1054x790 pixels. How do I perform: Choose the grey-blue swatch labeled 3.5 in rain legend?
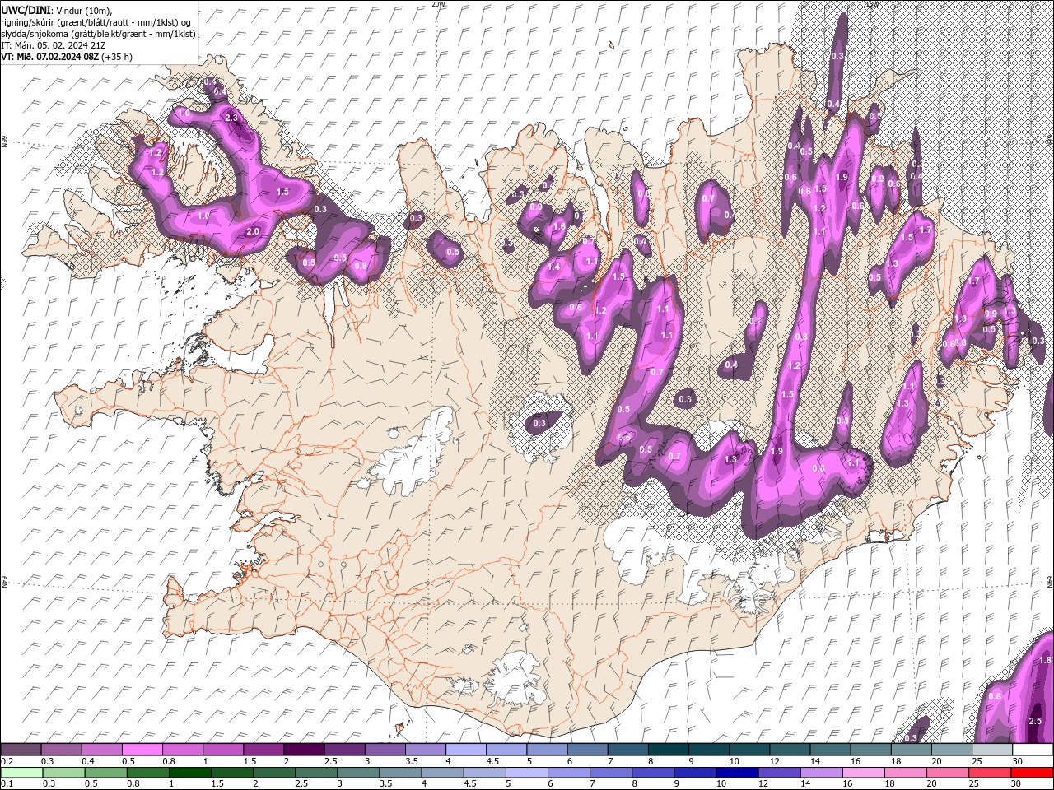tap(400, 773)
